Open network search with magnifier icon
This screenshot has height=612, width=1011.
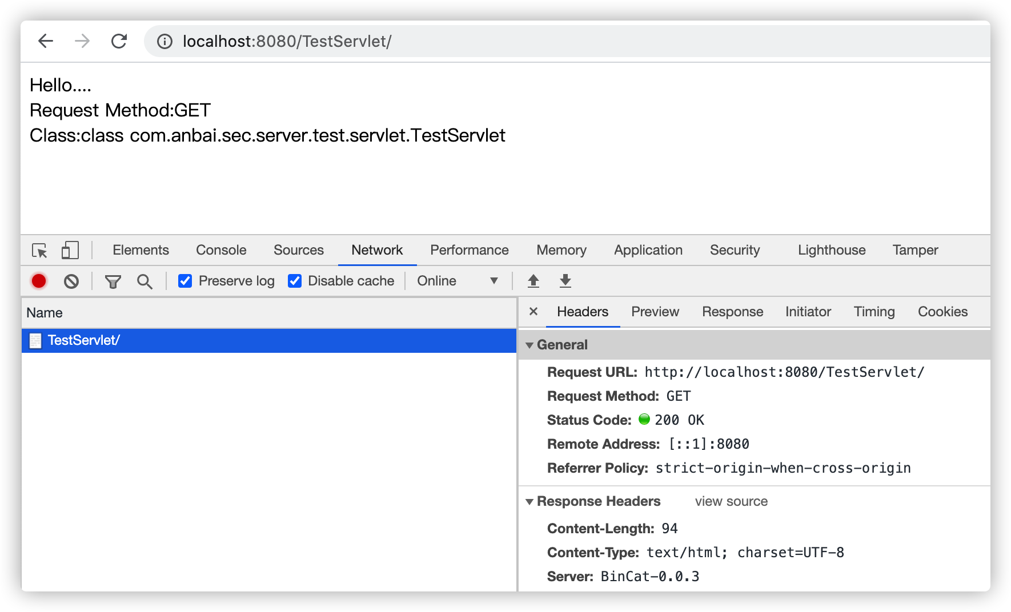pos(145,281)
